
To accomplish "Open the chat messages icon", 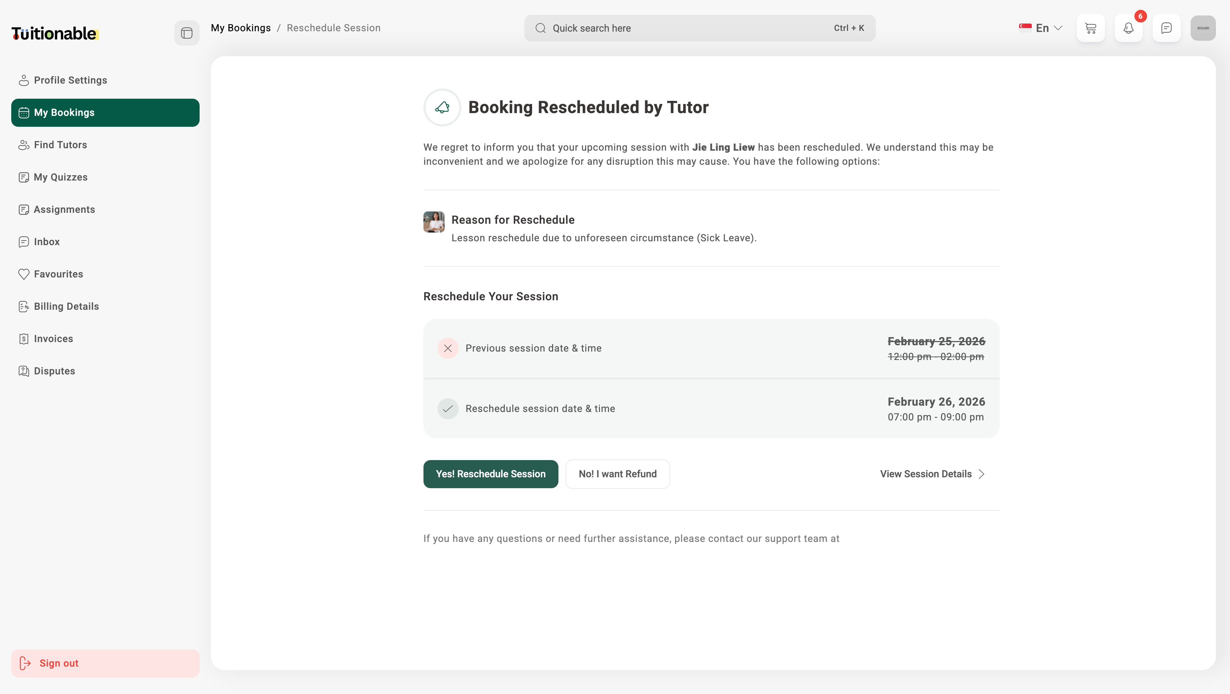I will [x=1166, y=28].
